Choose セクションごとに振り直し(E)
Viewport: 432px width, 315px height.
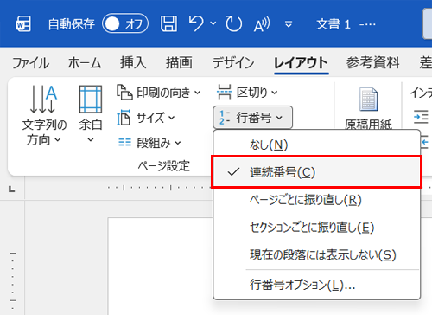coord(317,228)
